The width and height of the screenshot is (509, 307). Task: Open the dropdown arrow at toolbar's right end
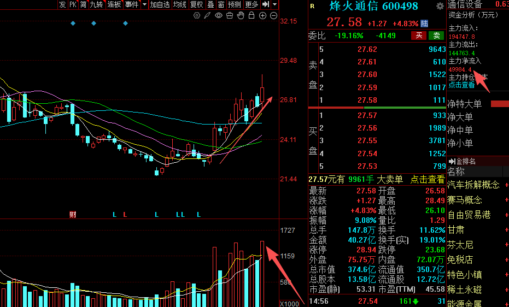(275, 4)
